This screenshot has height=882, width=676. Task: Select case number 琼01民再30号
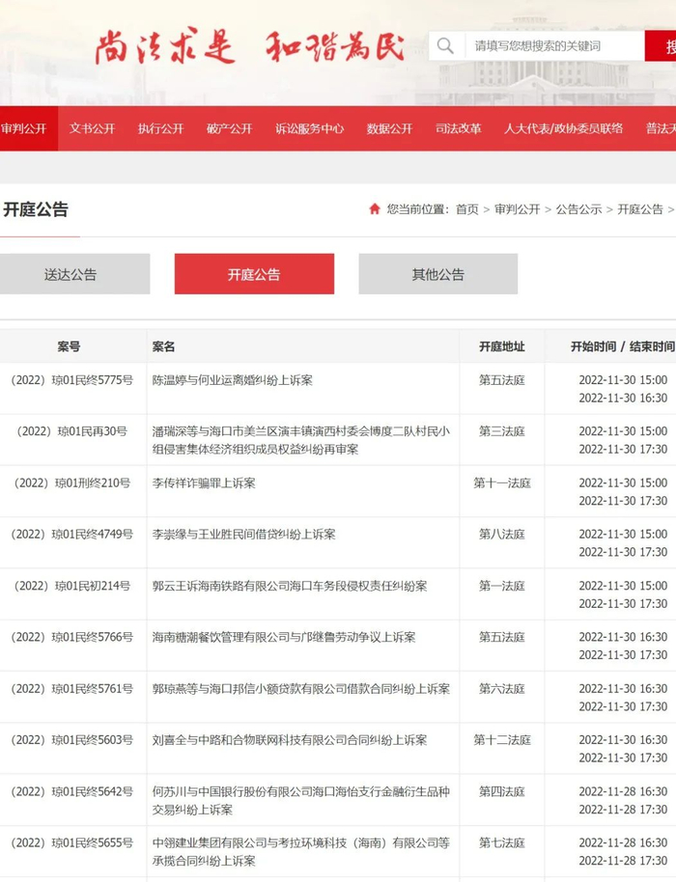(72, 431)
